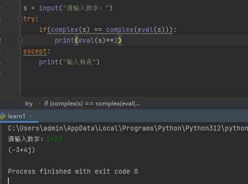The image size is (248, 184).
Task: Click the Python icon on learn1 tab
Action: [x=3, y=116]
